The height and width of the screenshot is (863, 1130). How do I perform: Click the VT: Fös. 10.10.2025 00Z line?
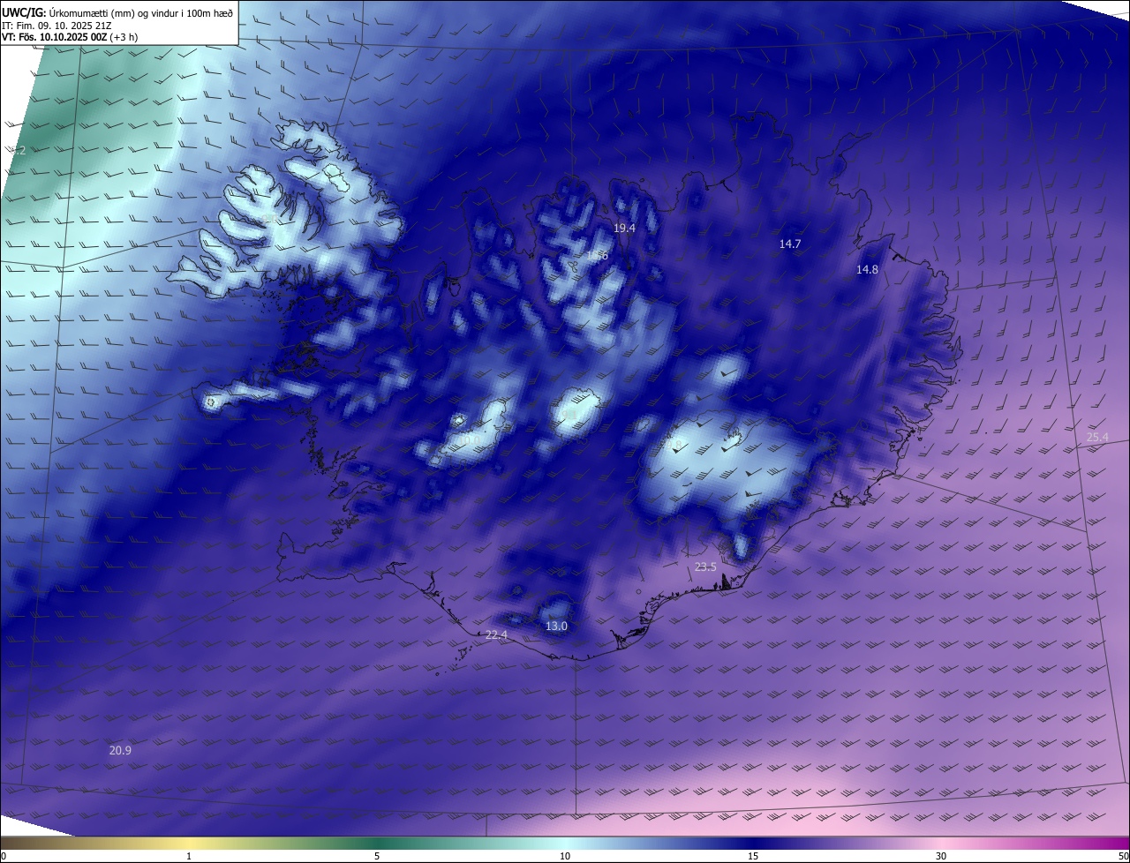pyautogui.click(x=69, y=37)
